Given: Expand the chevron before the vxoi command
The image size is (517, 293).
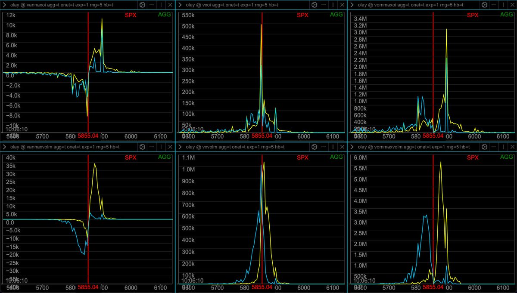Looking at the screenshot, I should click(x=179, y=5).
